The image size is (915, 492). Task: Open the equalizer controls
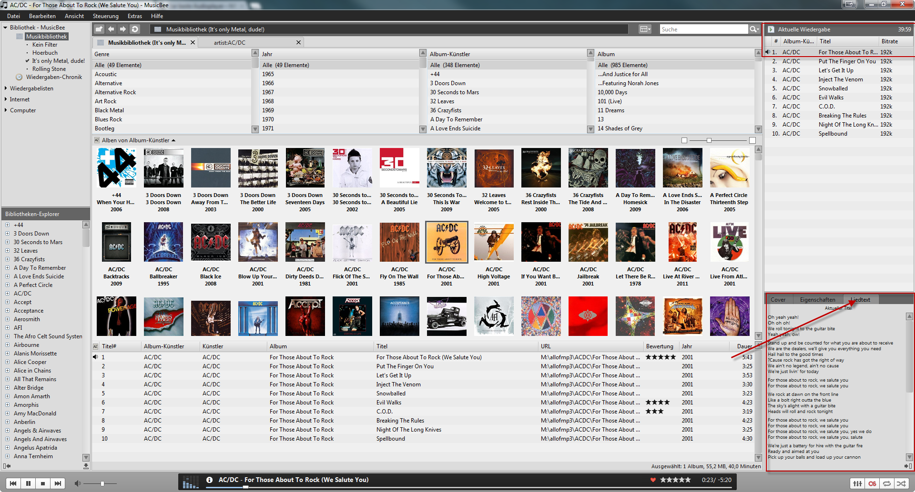(x=857, y=483)
